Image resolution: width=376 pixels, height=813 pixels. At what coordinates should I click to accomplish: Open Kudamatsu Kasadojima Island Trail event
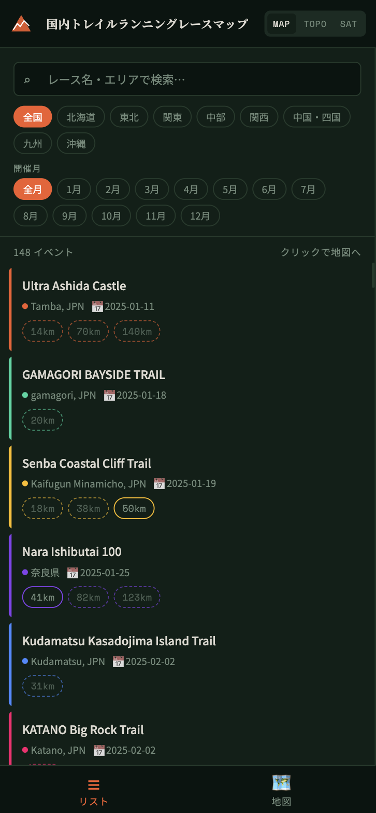click(119, 641)
